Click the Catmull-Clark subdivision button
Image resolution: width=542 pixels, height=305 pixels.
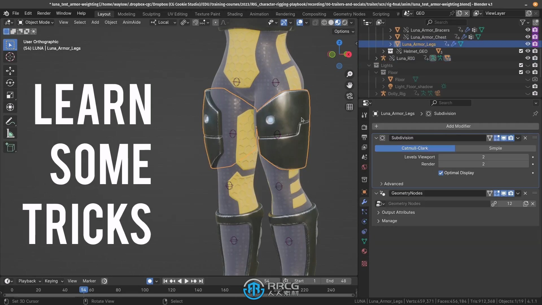pos(415,148)
